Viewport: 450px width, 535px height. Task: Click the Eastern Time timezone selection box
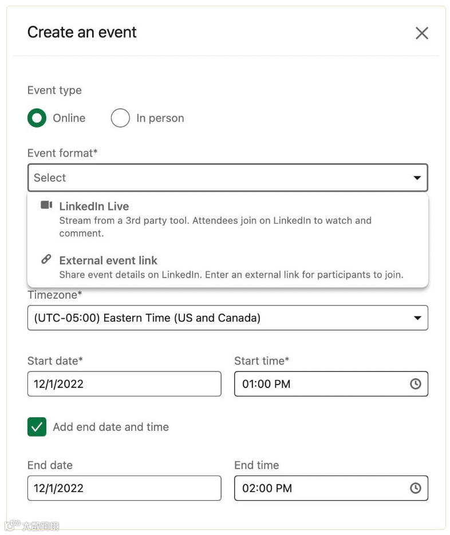218,318
